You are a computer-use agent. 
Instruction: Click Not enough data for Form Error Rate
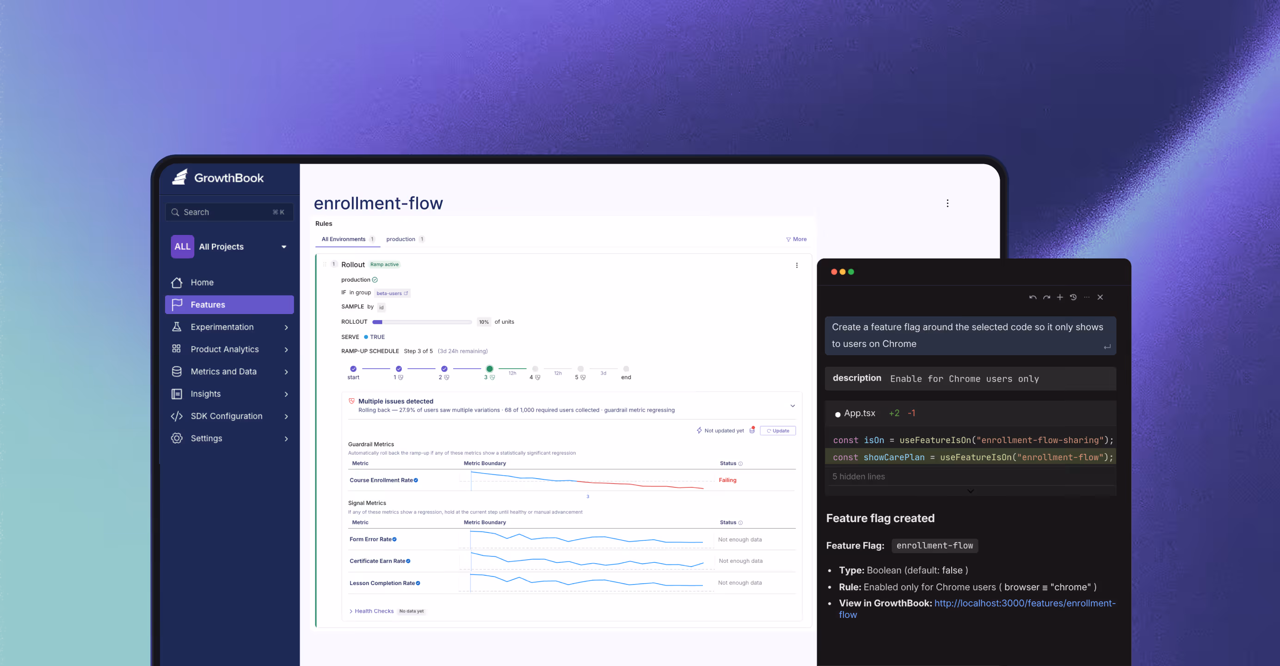point(739,539)
